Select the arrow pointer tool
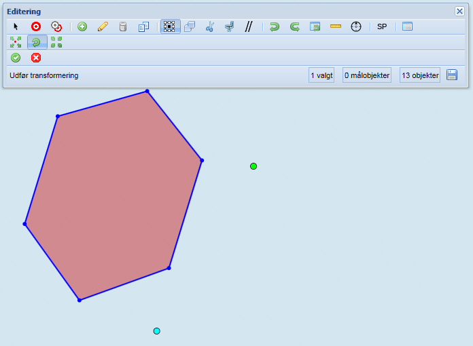Viewport: 473px width, 346px height. [x=16, y=26]
